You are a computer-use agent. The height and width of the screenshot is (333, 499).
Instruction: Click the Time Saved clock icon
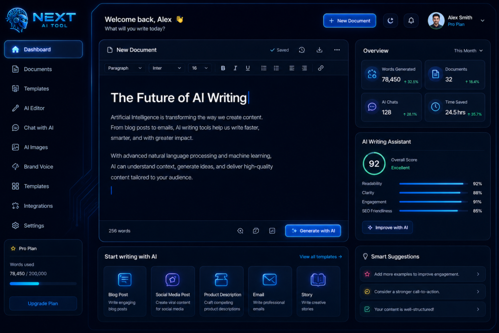(435, 107)
